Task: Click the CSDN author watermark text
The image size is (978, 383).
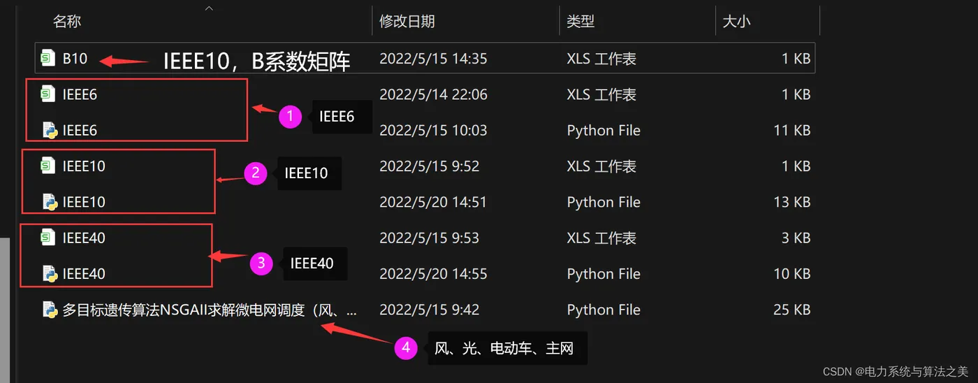Action: tap(896, 371)
